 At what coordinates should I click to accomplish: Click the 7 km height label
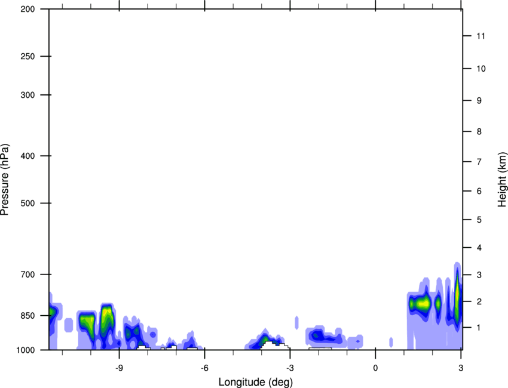479,162
